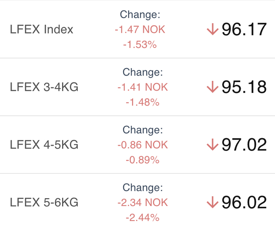Select the LFEX 4-5KG label

coord(44,145)
